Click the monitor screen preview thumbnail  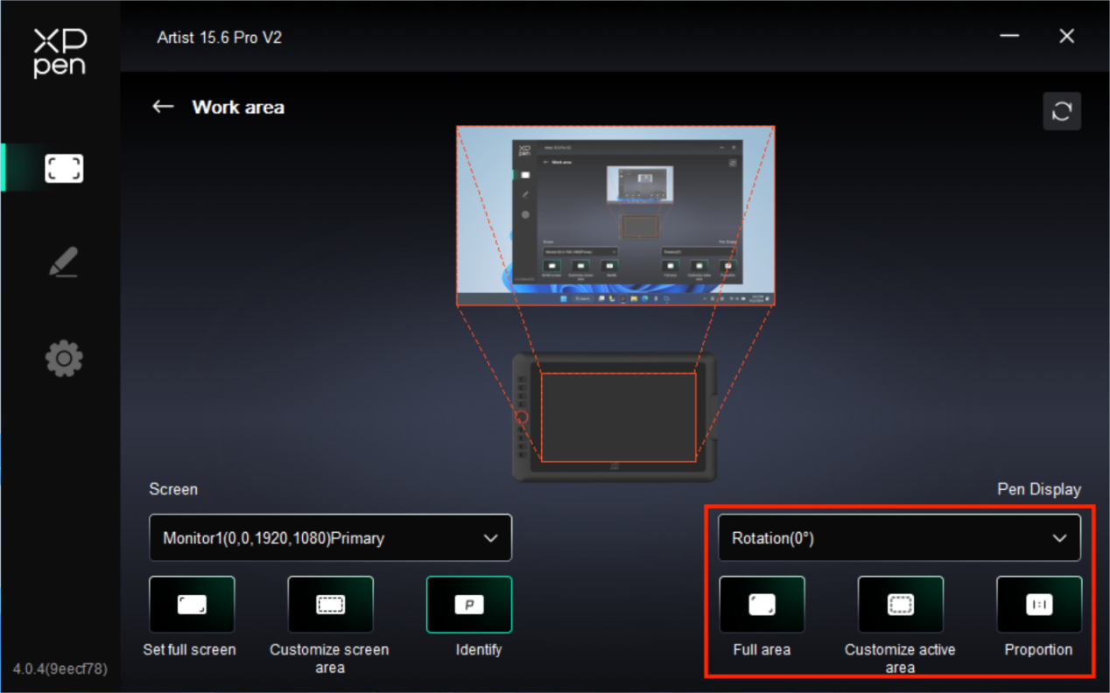615,216
